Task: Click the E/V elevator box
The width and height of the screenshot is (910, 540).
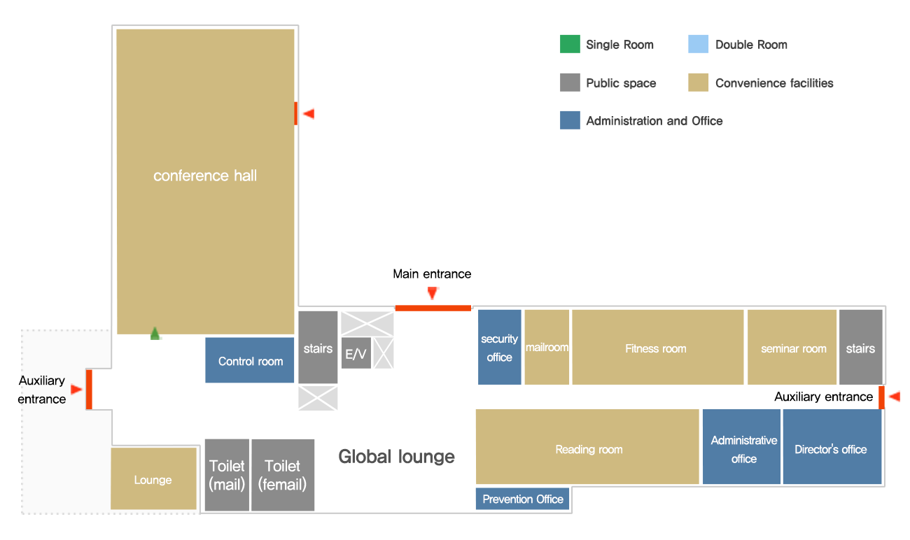Action: (x=356, y=353)
